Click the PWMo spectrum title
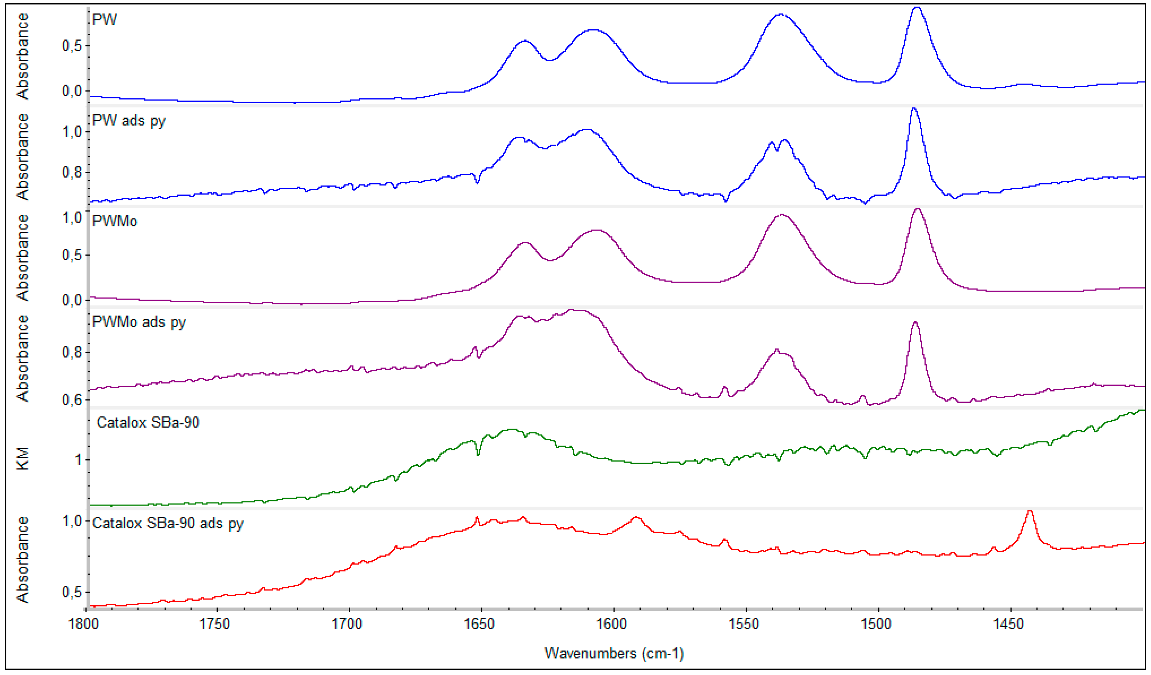The height and width of the screenshot is (675, 1151). 115,222
